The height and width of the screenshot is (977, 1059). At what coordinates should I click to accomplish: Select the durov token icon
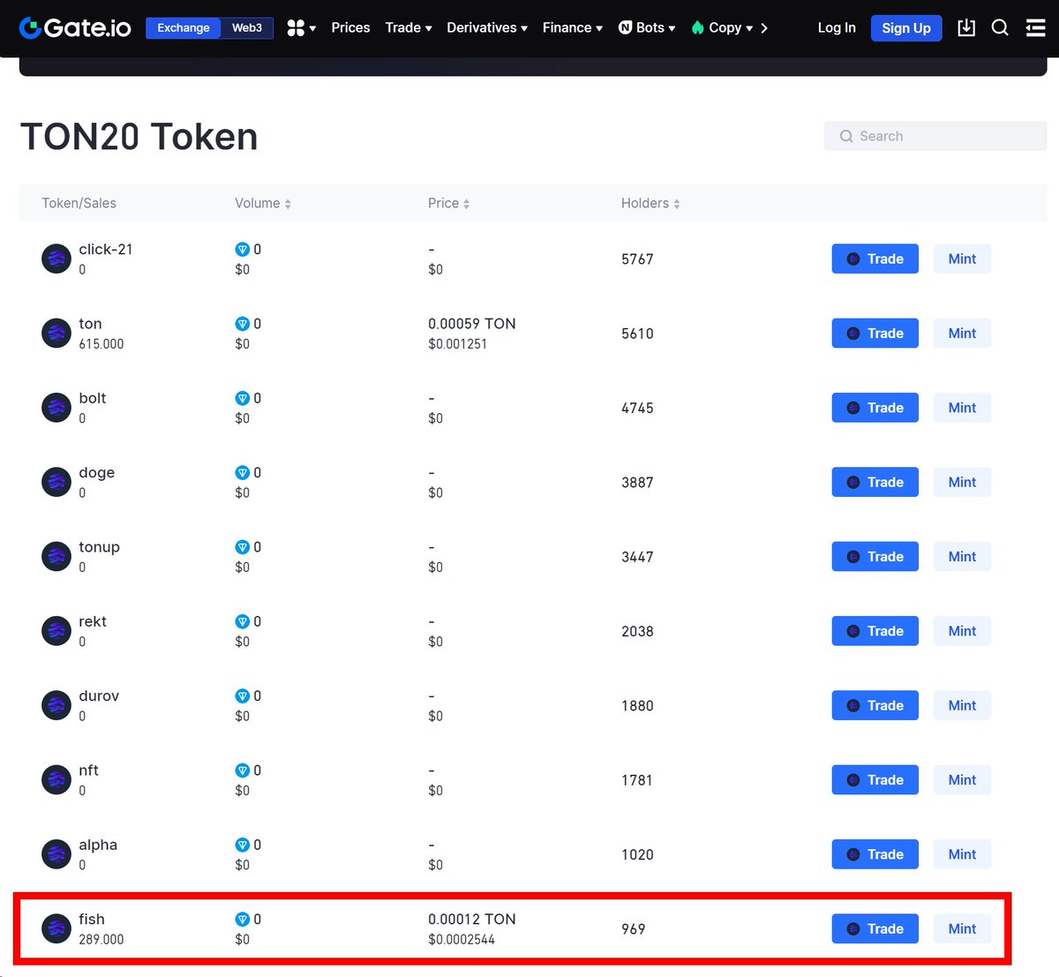[x=56, y=705]
